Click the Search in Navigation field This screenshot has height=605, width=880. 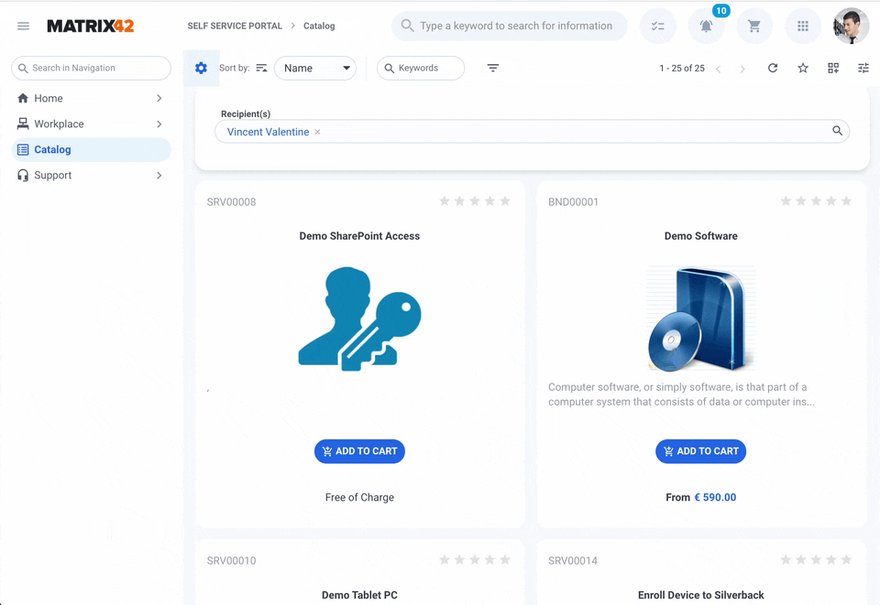pos(91,68)
